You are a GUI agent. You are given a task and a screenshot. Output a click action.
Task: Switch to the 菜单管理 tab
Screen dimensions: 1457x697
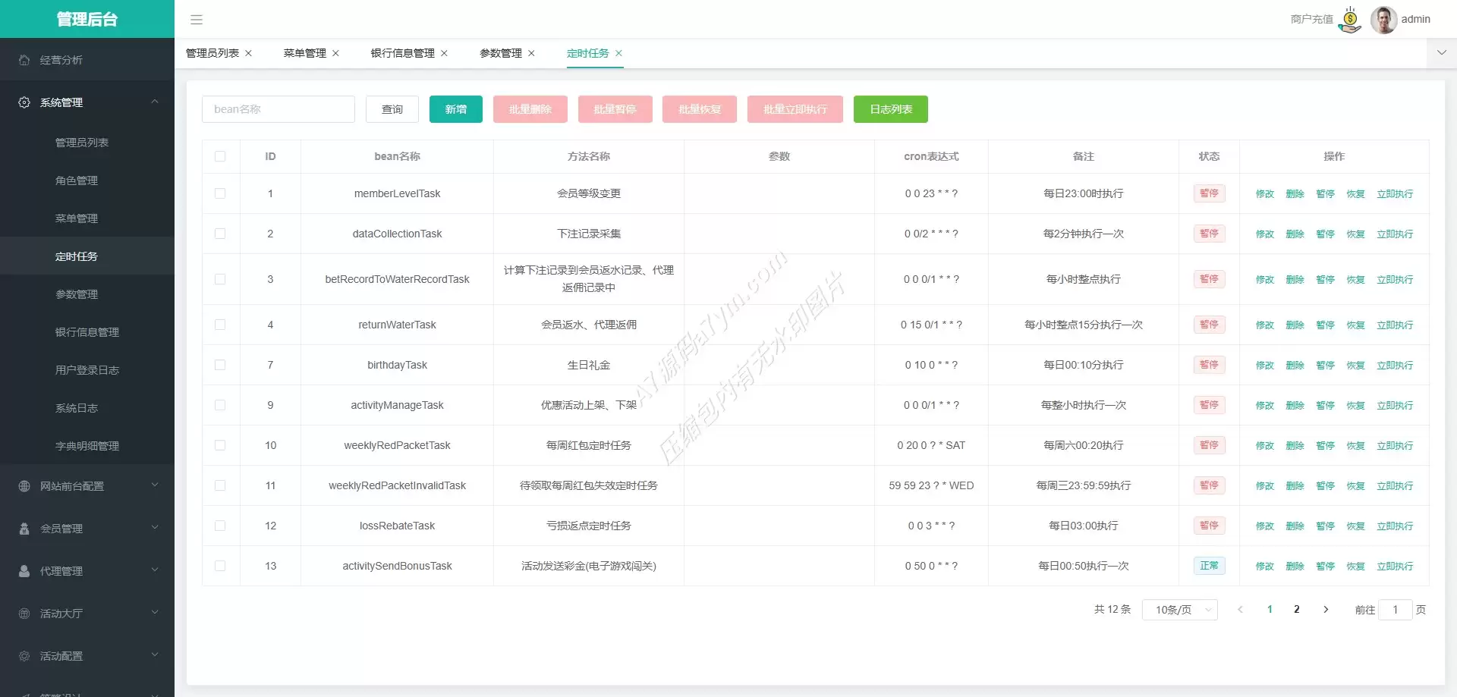304,53
